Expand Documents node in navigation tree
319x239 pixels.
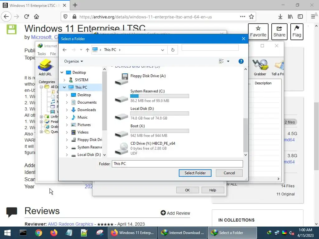point(67,102)
